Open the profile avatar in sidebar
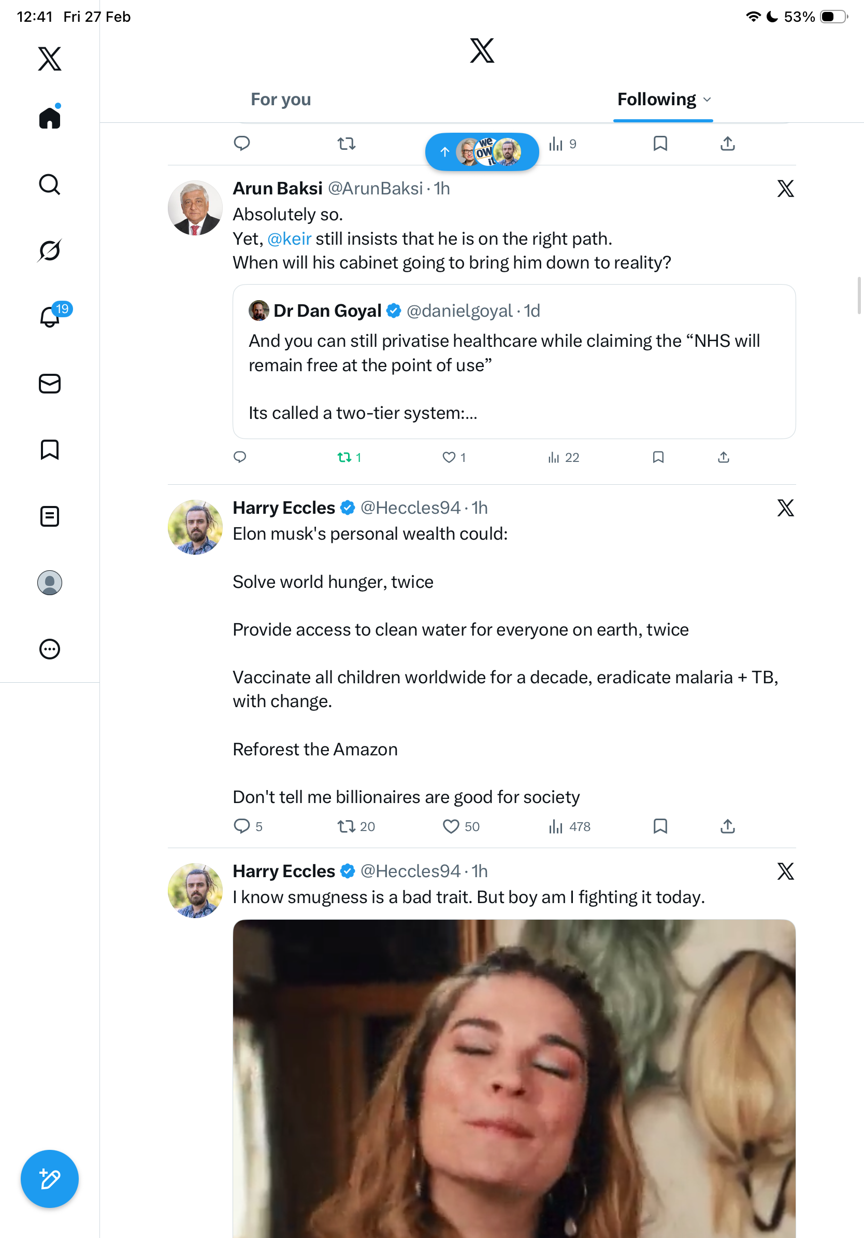The height and width of the screenshot is (1238, 864). (50, 583)
